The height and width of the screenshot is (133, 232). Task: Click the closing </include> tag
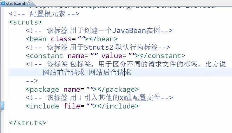tap(118, 106)
